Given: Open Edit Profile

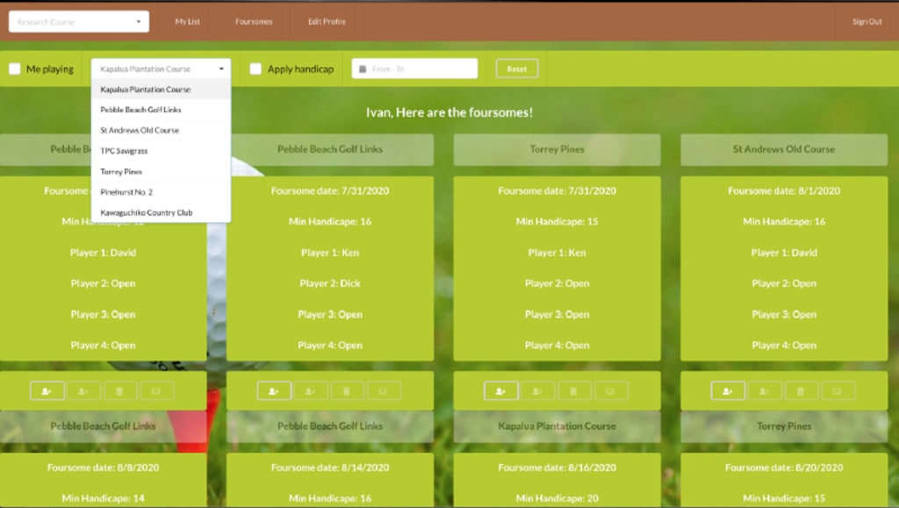Looking at the screenshot, I should tap(327, 22).
